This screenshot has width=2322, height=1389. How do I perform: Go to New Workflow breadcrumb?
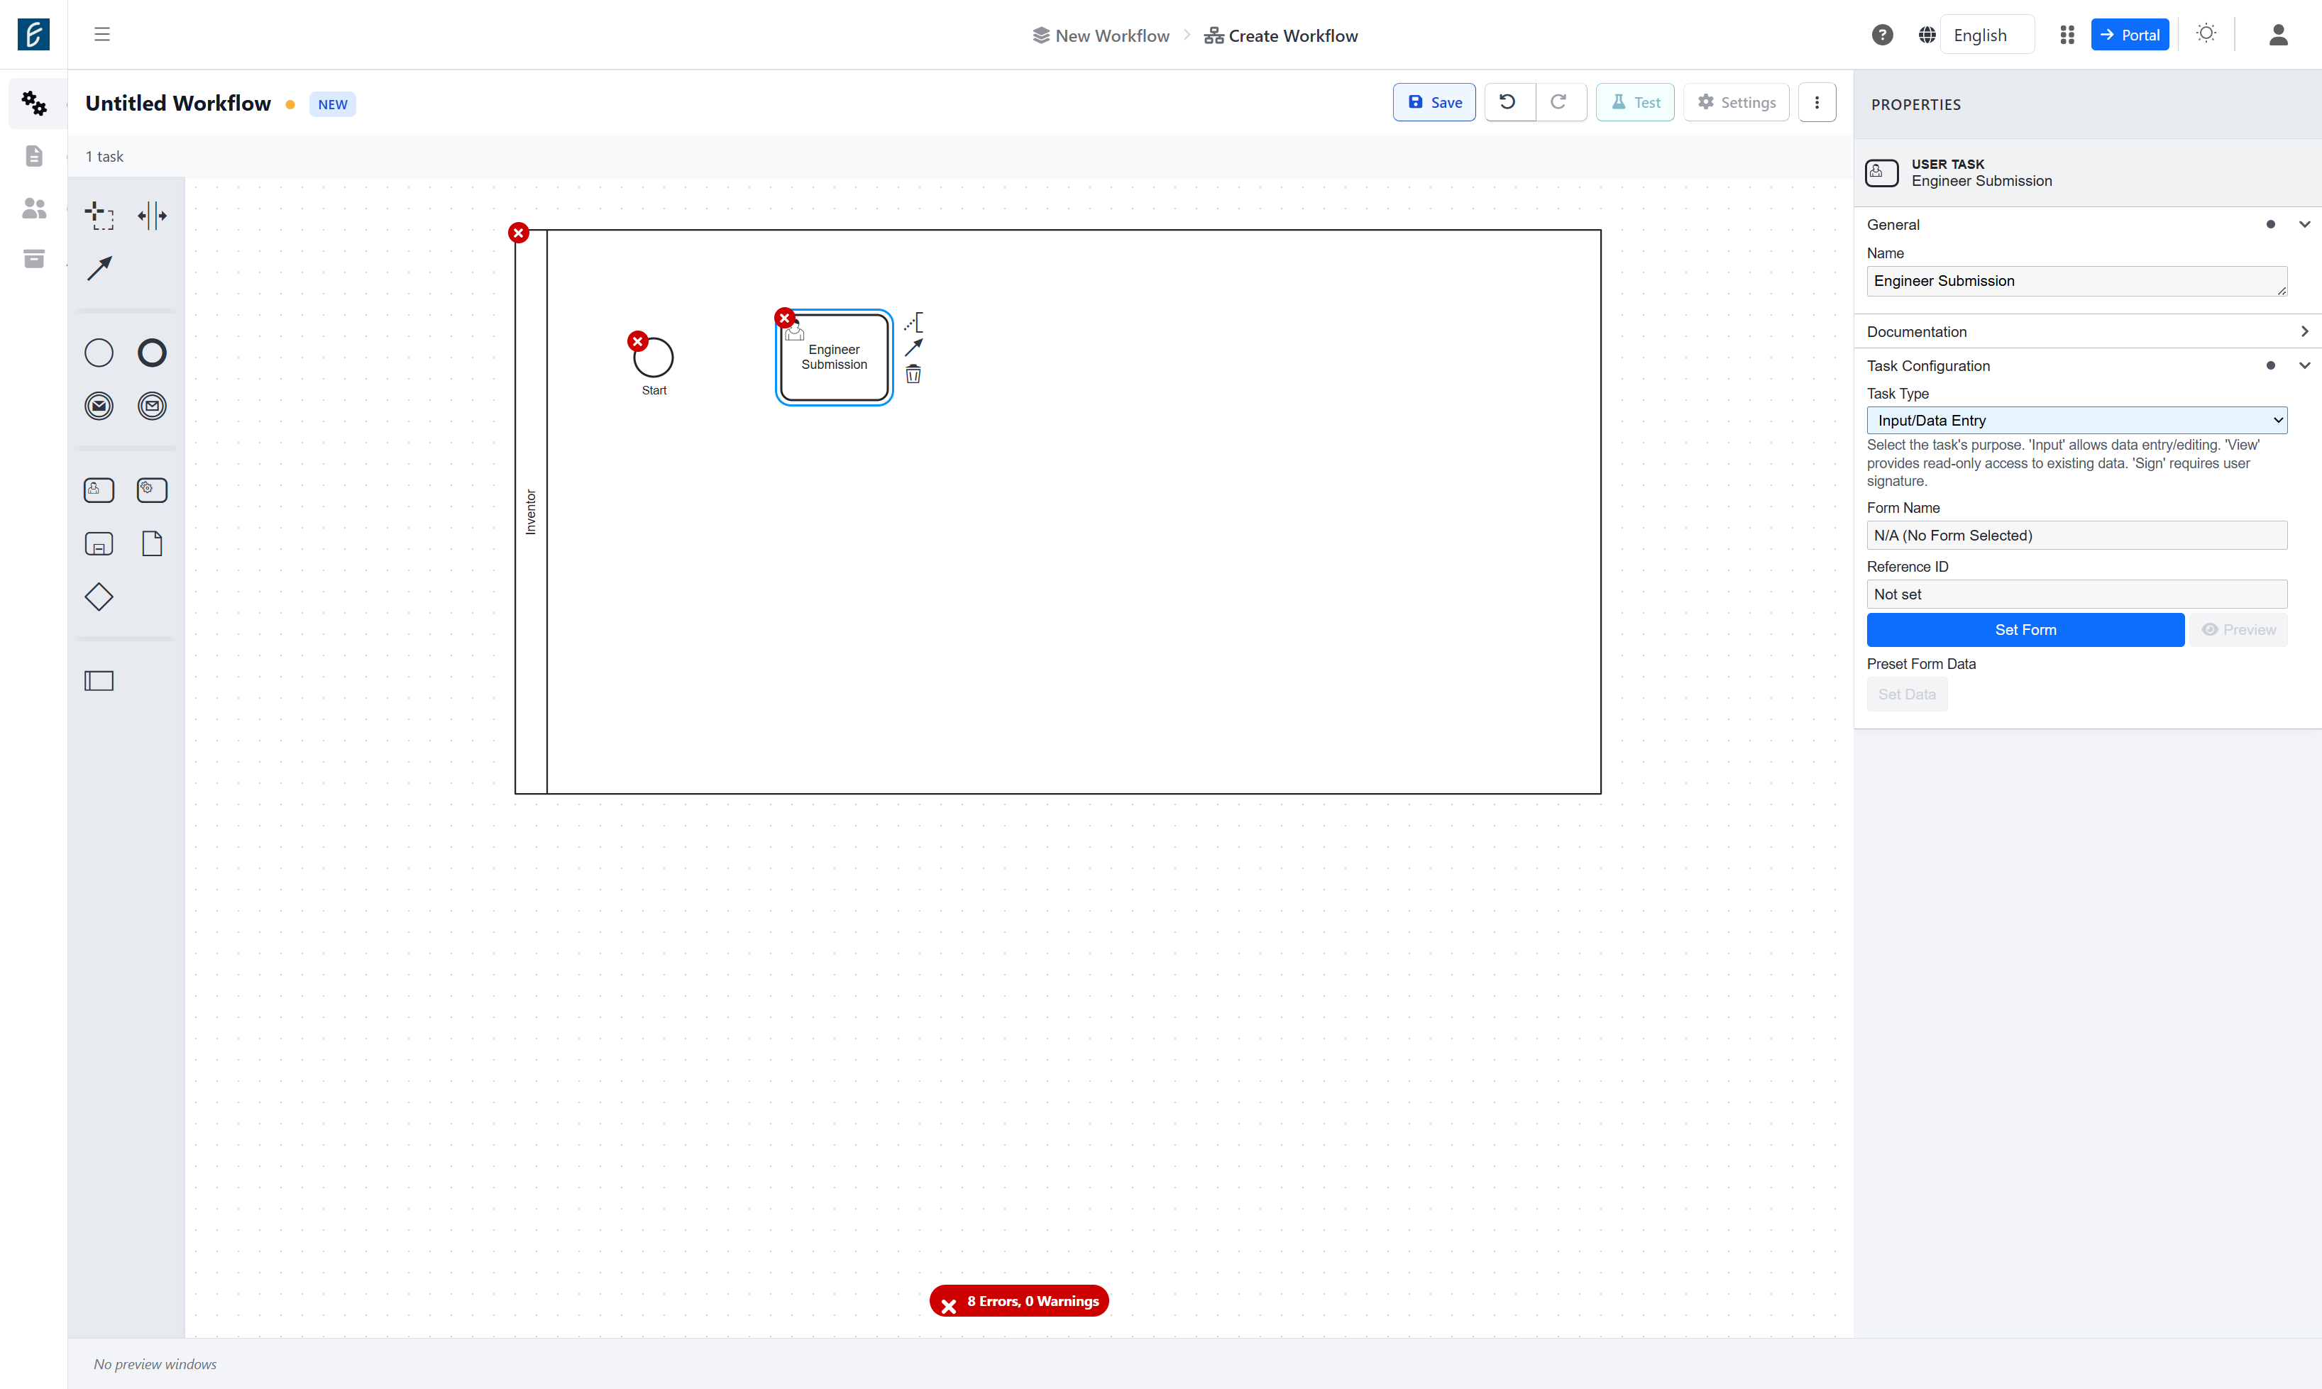pyautogui.click(x=1101, y=35)
